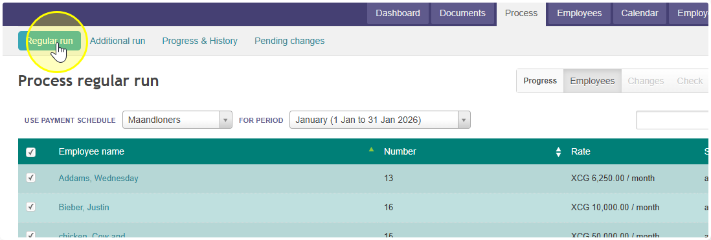Open the Dashboard tab
Viewport: 711px width, 240px height.
coord(398,13)
